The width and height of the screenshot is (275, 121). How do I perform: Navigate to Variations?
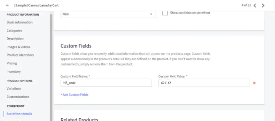point(14,88)
